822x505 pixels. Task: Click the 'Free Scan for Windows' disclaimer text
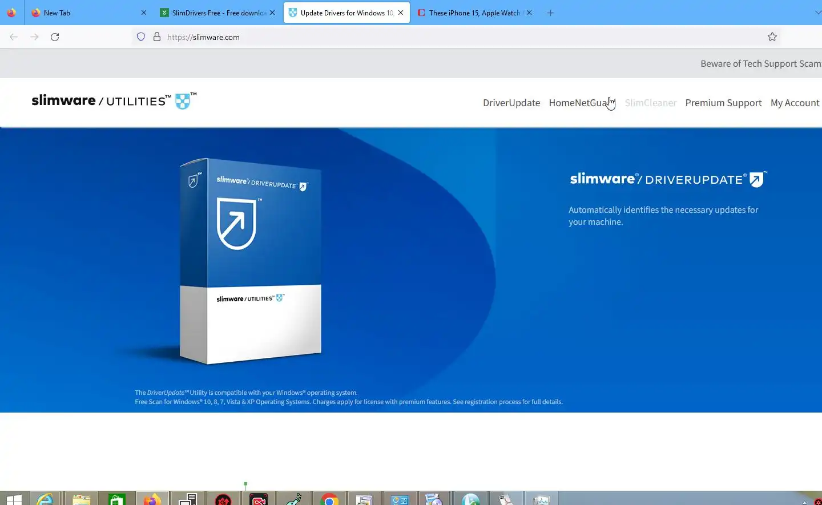[x=349, y=402]
